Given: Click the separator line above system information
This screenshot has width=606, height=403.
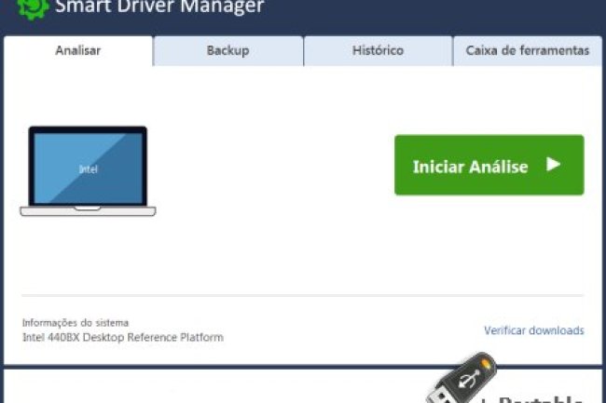Looking at the screenshot, I should click(x=302, y=296).
